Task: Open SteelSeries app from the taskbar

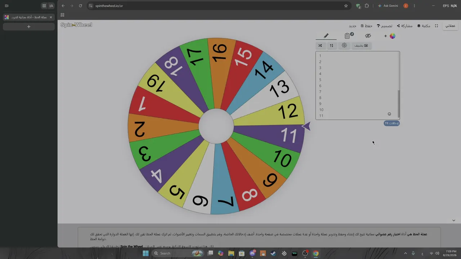Action: [284, 253]
